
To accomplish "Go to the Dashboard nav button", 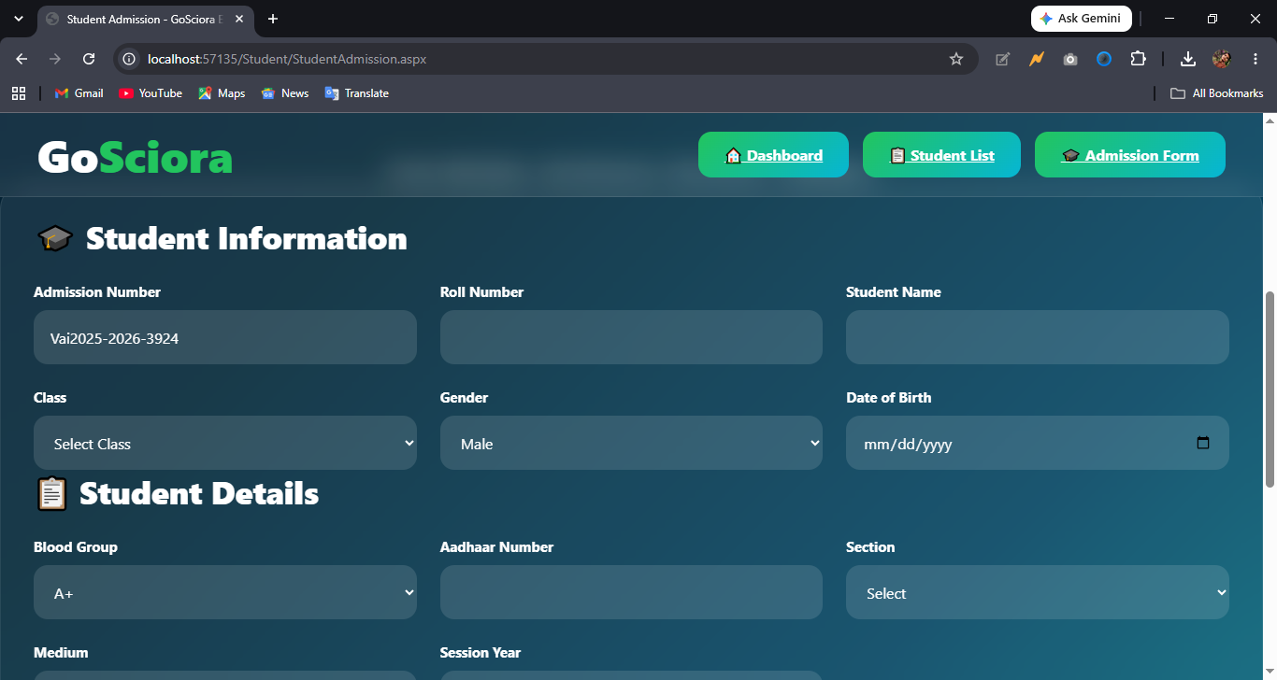I will tap(773, 155).
